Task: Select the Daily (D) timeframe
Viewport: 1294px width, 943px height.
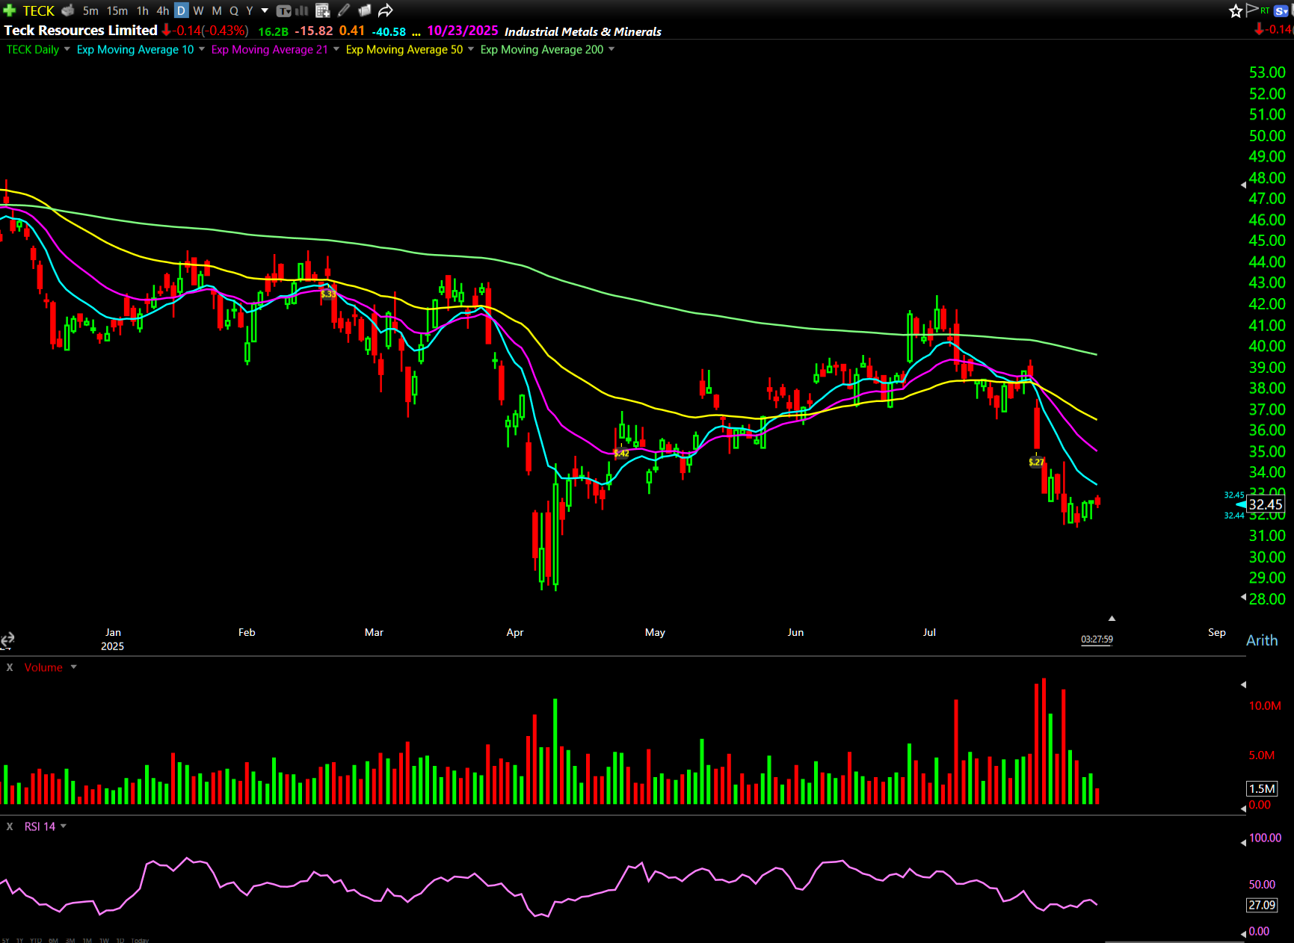Action: tap(181, 10)
